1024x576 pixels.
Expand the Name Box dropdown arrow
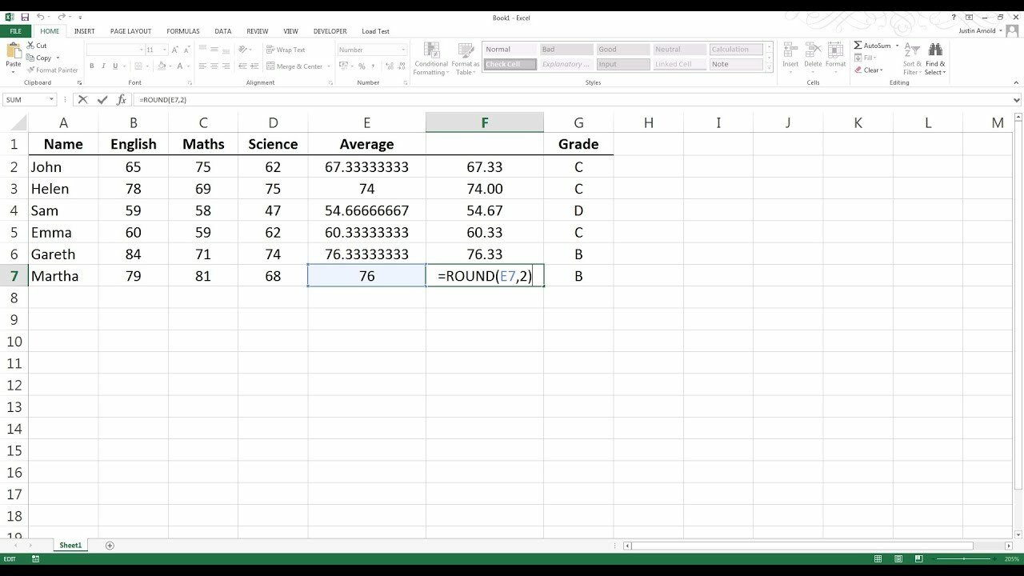pyautogui.click(x=51, y=100)
